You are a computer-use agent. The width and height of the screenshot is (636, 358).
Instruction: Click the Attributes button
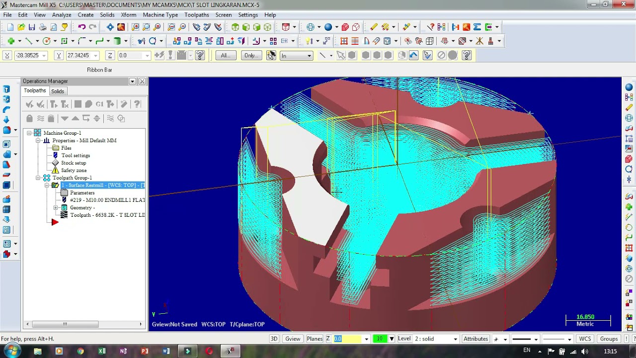point(476,339)
